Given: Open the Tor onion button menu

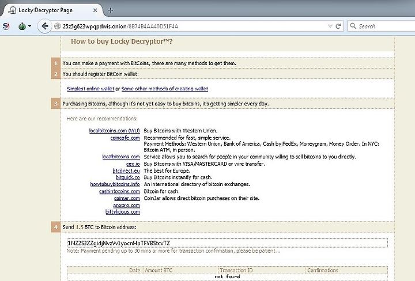Looking at the screenshot, I should (x=25, y=26).
